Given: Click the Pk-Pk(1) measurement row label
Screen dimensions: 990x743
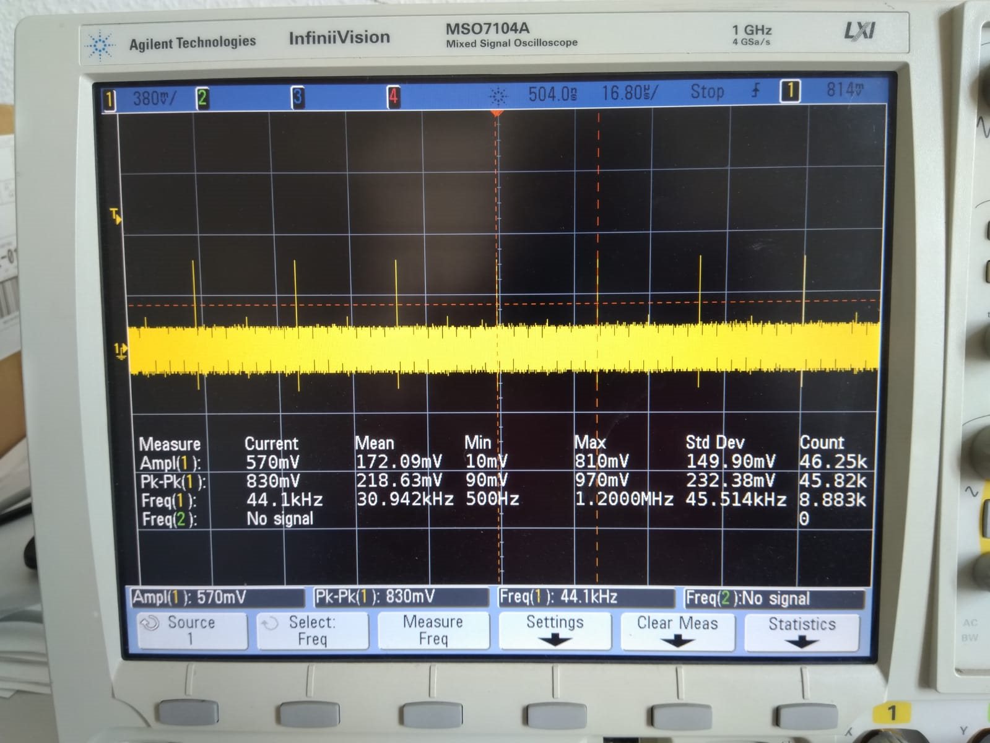Looking at the screenshot, I should [173, 482].
